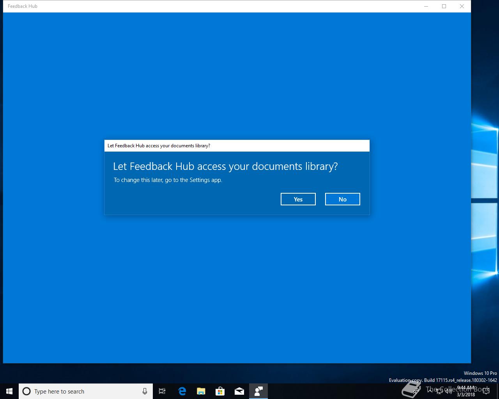The height and width of the screenshot is (399, 499).
Task: Open the Action Center notifications icon
Action: [486, 391]
